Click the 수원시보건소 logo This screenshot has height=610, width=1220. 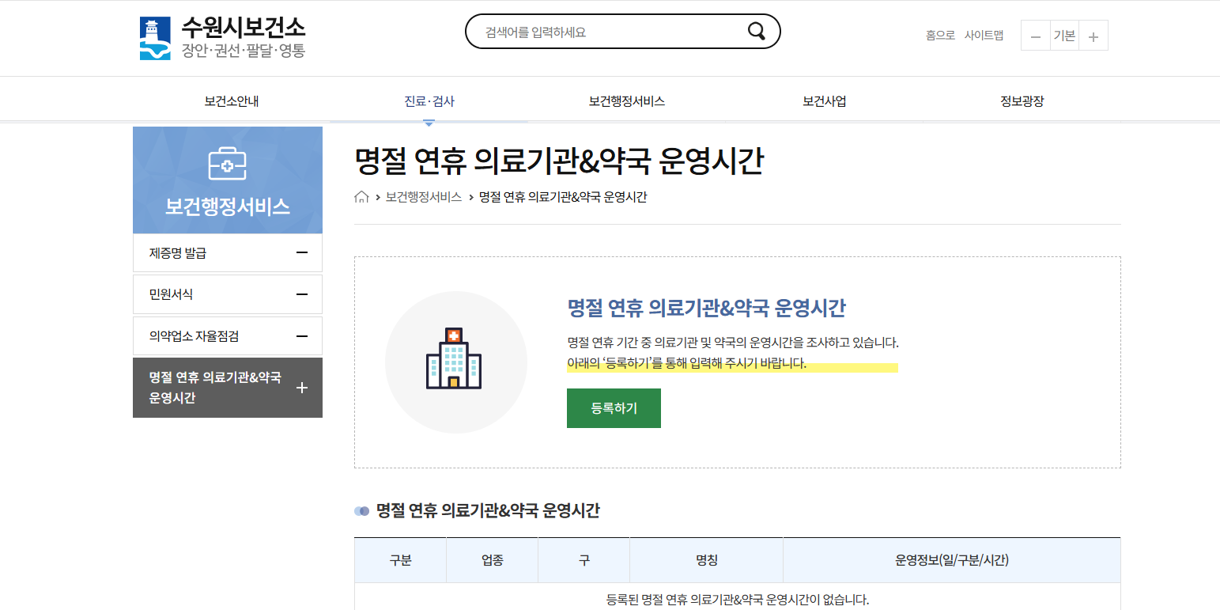(x=222, y=38)
